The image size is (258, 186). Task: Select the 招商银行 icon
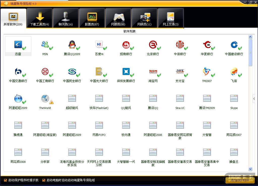click(x=126, y=45)
